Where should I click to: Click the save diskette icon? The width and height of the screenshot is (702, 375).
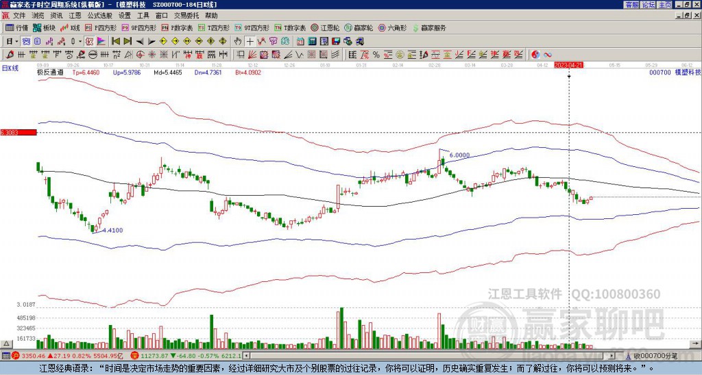click(336, 42)
